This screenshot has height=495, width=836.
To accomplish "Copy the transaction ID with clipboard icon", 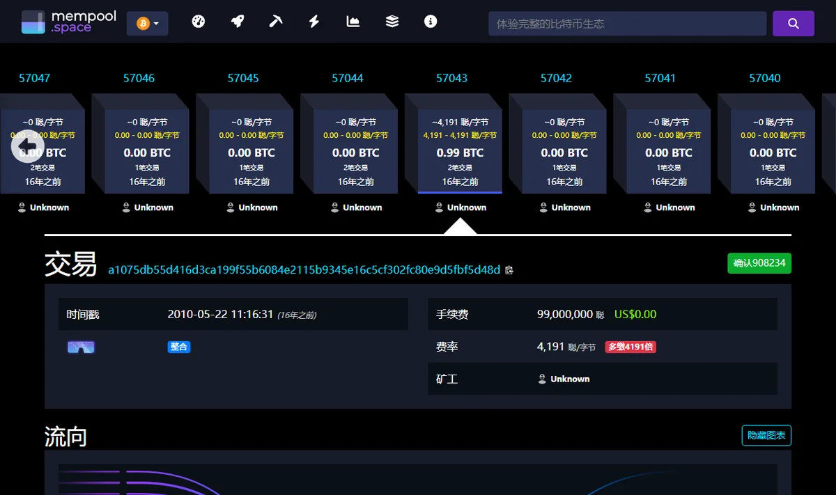I will pyautogui.click(x=509, y=270).
